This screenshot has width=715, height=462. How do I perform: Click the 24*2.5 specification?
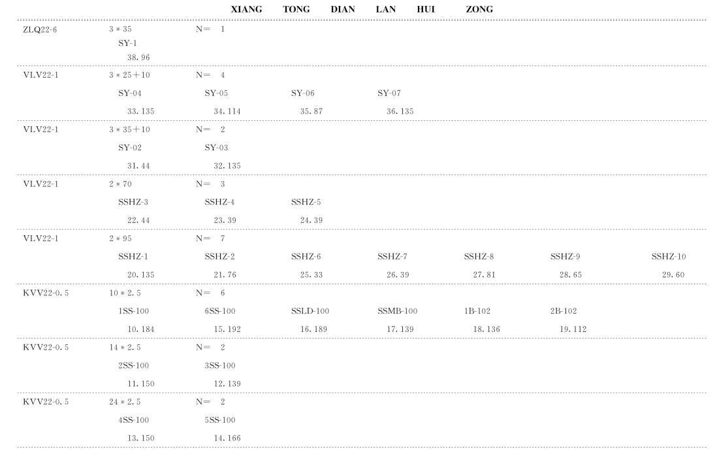pos(125,402)
